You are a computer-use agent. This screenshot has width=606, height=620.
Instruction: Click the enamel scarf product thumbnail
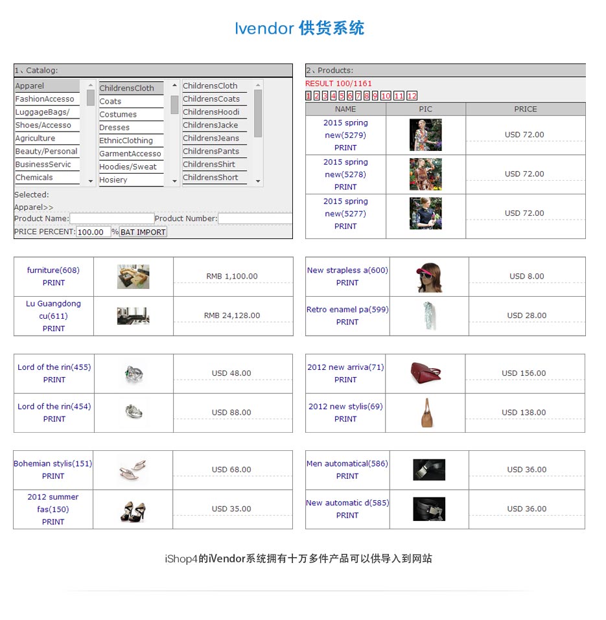[429, 316]
